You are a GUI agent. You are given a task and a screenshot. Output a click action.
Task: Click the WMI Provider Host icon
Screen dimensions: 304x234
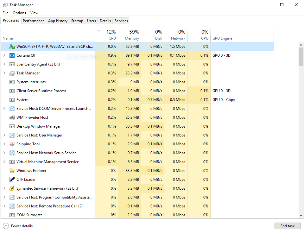12,117
